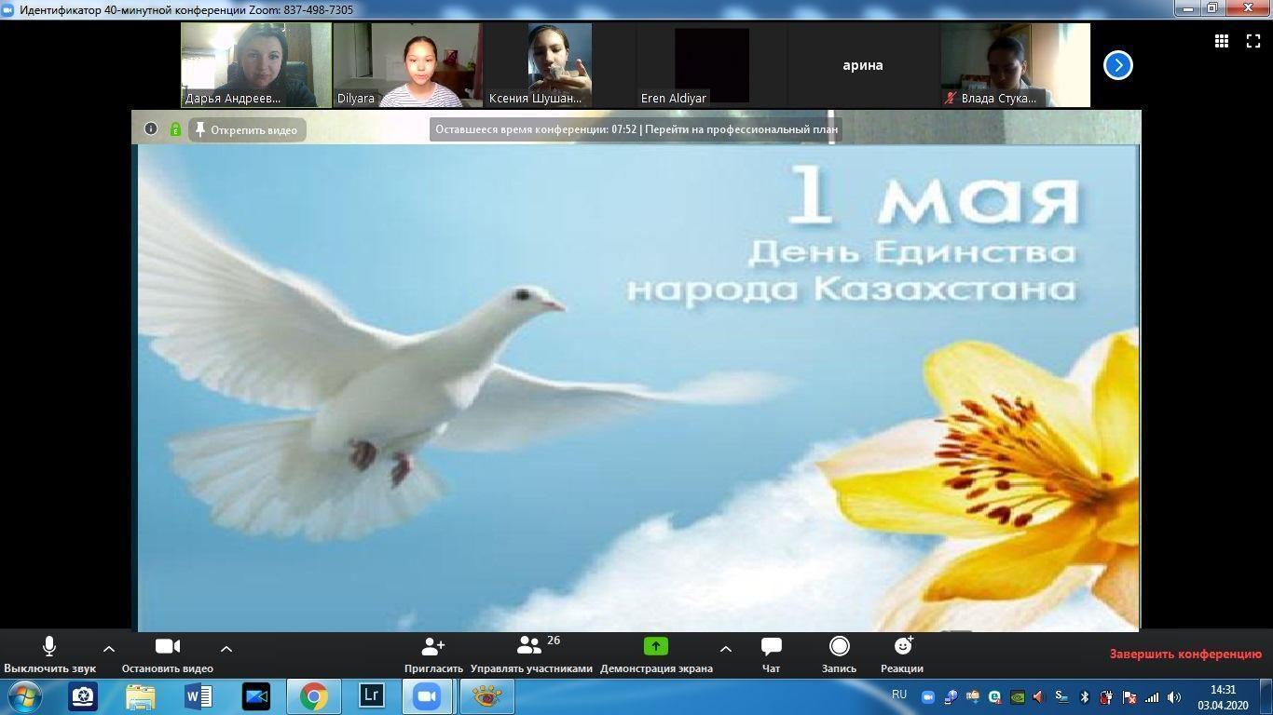
Task: Open Управлять участниками participants panel
Action: click(531, 654)
